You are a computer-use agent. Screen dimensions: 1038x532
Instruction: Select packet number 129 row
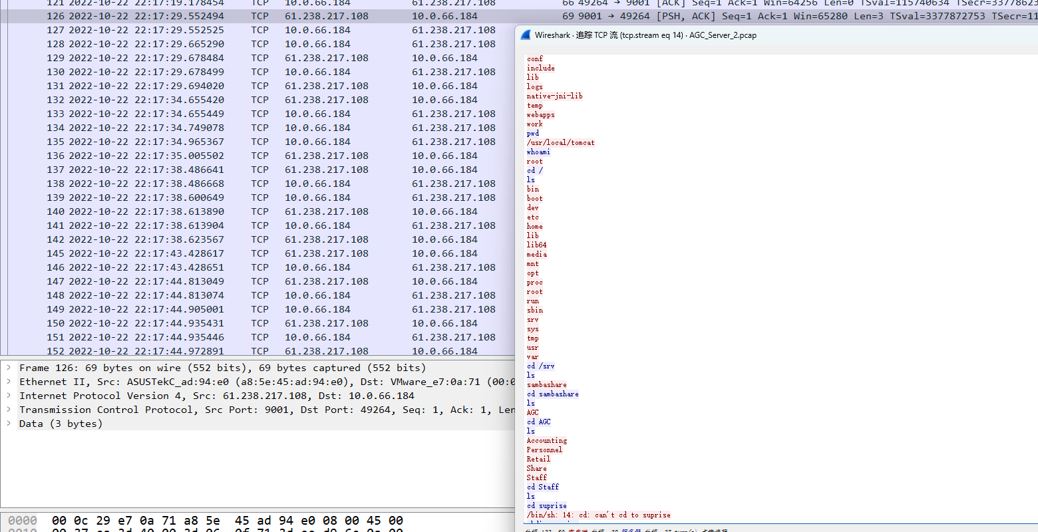(258, 58)
